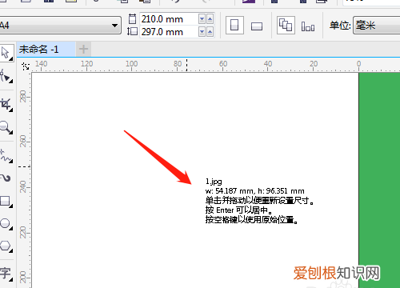Set page to portrait orientation
Screen dimensions: 400x288
coord(234,26)
